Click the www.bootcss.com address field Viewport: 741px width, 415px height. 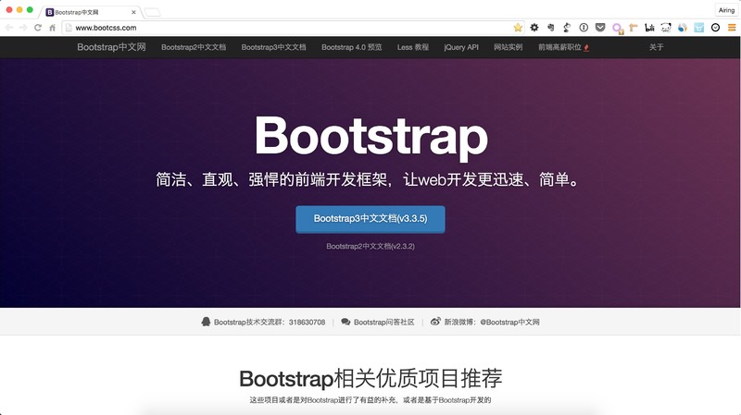coord(293,28)
